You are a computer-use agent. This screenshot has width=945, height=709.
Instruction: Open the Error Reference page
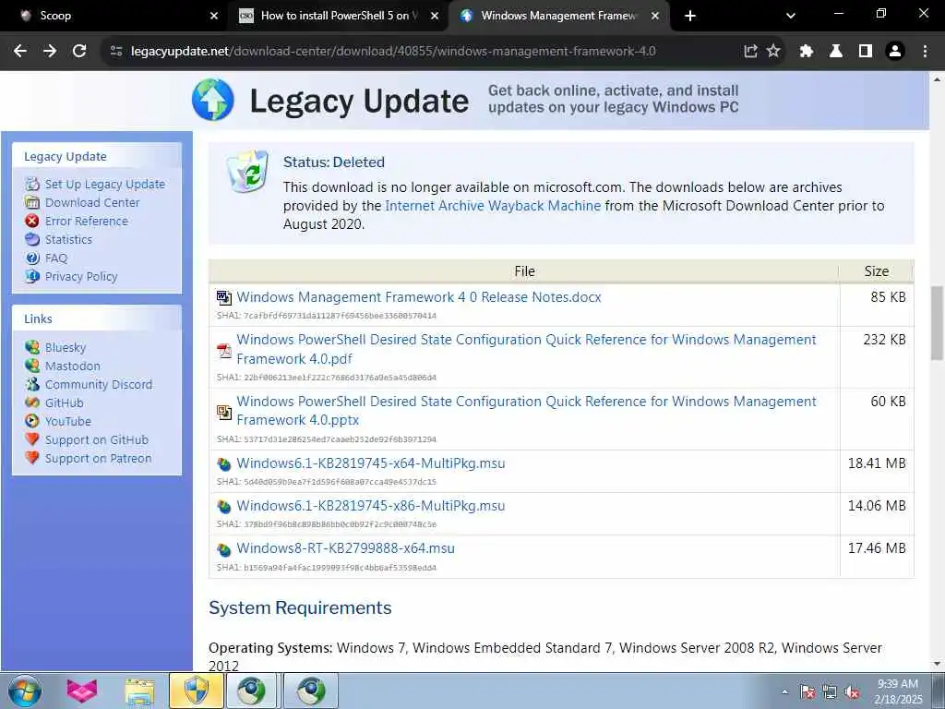point(86,222)
